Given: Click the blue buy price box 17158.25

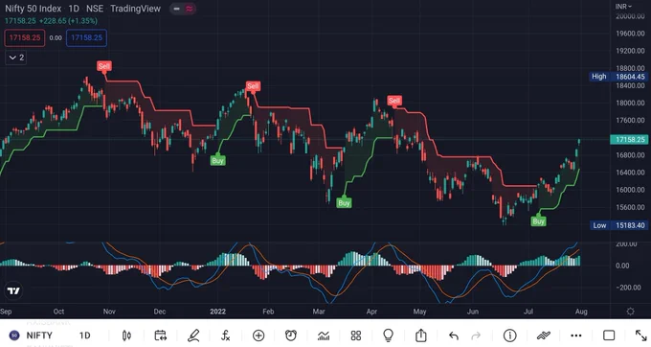Looking at the screenshot, I should tap(86, 37).
